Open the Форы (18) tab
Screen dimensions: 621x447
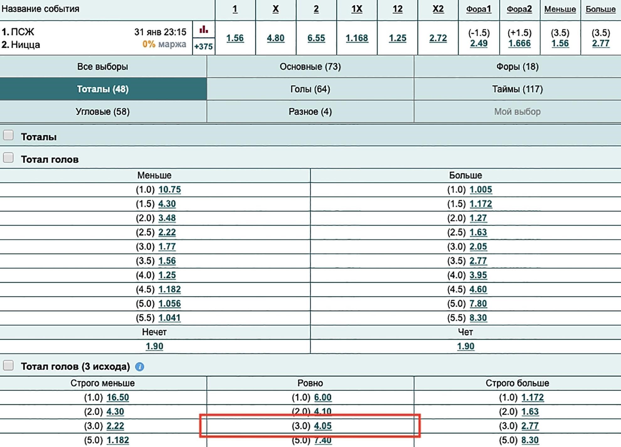[517, 67]
